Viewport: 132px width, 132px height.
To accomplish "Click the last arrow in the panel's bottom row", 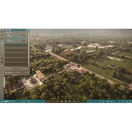I will click(28, 72).
